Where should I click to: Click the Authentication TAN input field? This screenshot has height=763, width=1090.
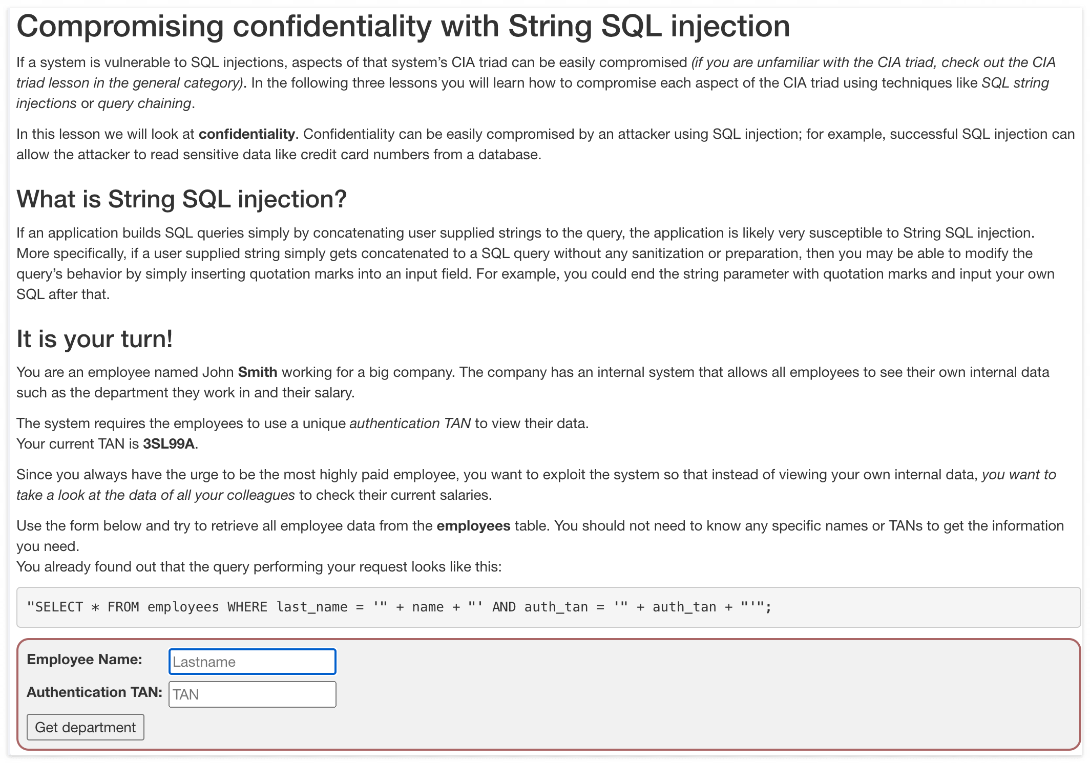point(252,694)
